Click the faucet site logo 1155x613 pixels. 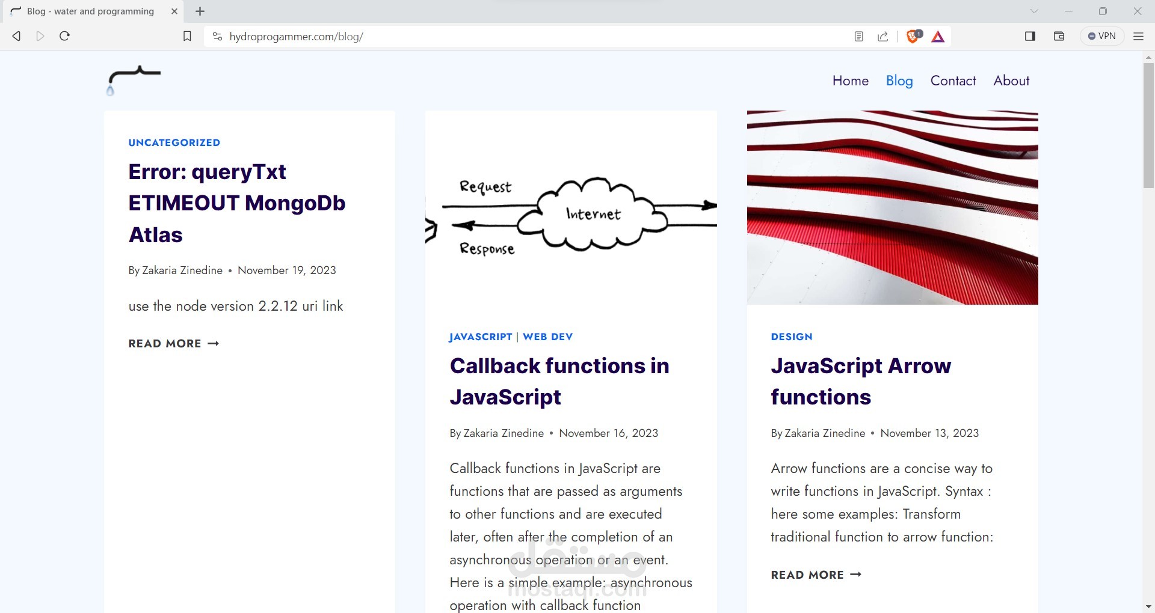134,80
